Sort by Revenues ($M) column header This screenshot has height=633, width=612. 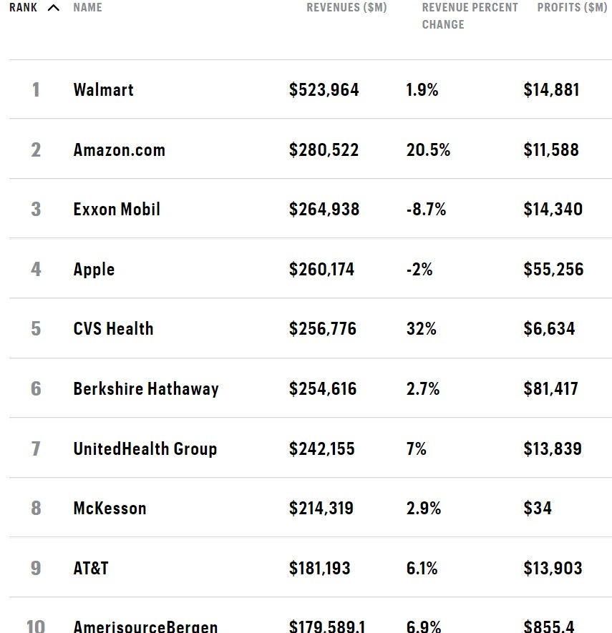point(346,8)
